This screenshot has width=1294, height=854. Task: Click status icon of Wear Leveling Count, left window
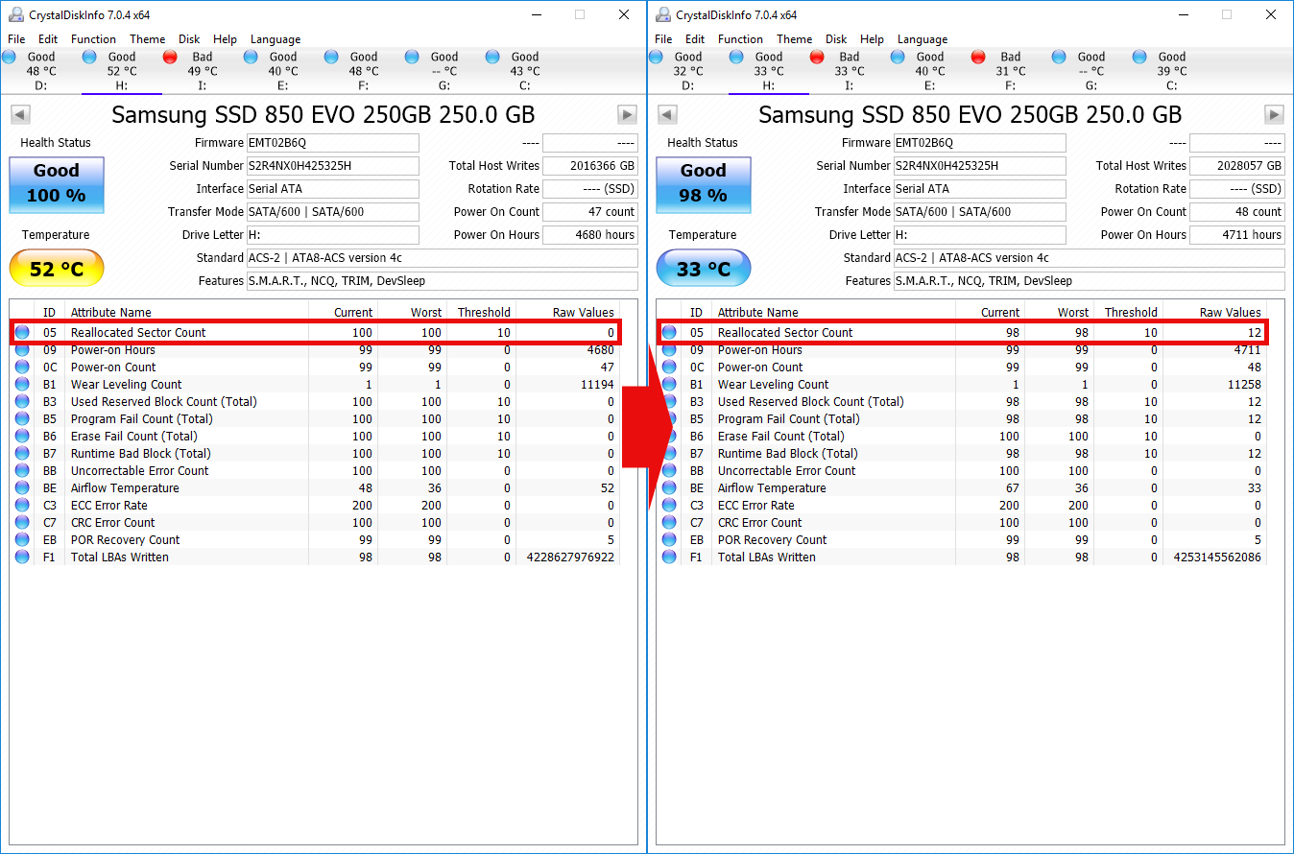coord(22,385)
